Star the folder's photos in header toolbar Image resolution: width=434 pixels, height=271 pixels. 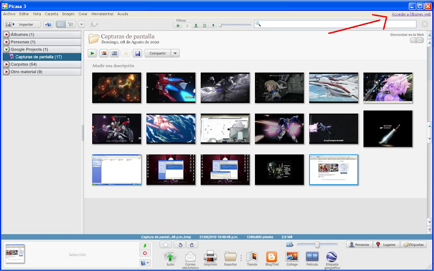coord(126,53)
